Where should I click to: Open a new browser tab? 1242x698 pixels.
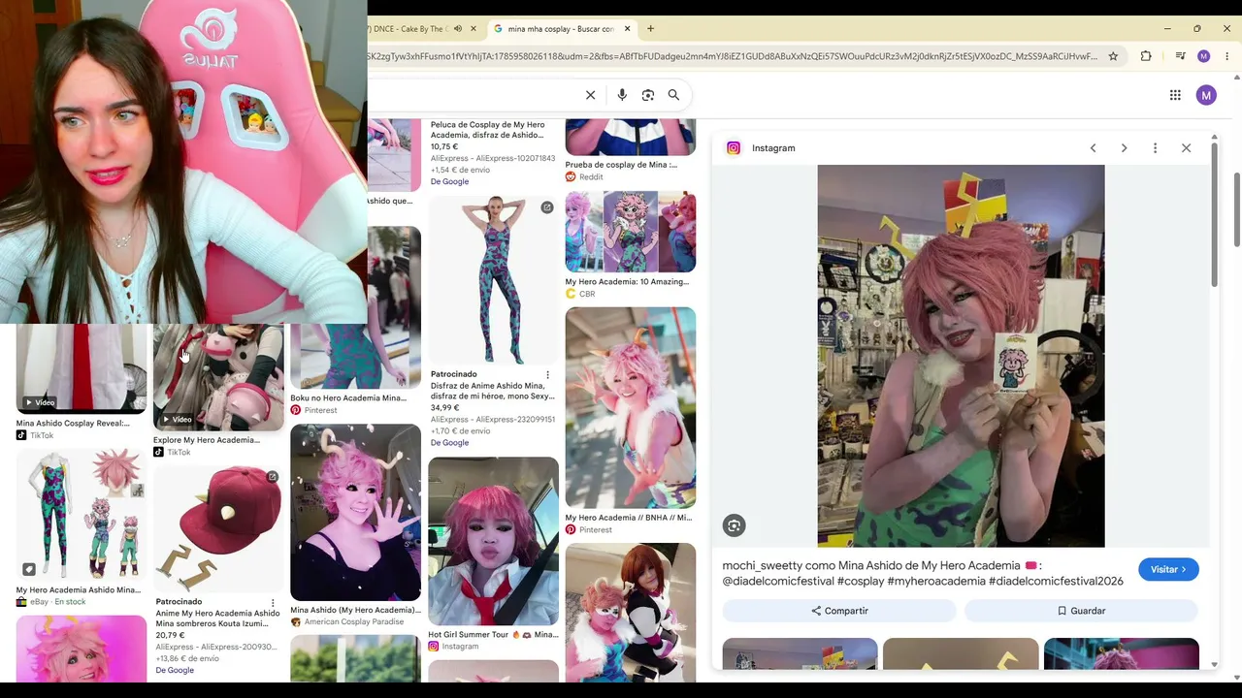click(650, 29)
